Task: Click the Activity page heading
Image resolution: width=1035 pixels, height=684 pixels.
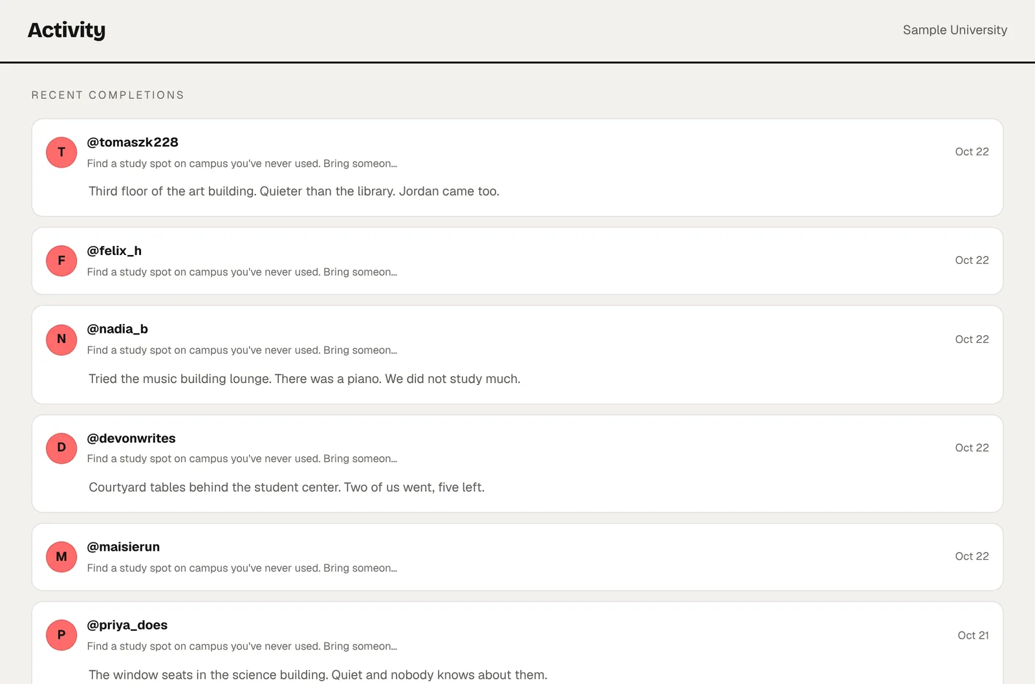Action: tap(67, 30)
